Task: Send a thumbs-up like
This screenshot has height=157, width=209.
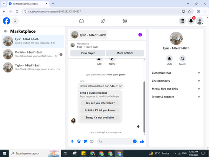Action: click(x=142, y=142)
